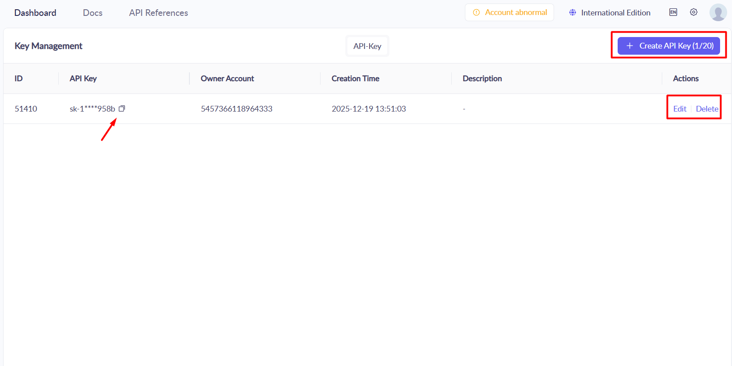Click the Description column header
This screenshot has height=366, width=732.
coord(482,78)
